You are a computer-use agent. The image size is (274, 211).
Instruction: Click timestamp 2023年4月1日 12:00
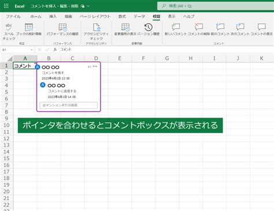tap(56, 78)
